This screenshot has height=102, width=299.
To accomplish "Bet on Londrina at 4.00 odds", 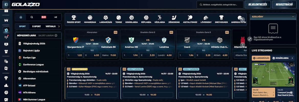I will click(x=165, y=55).
